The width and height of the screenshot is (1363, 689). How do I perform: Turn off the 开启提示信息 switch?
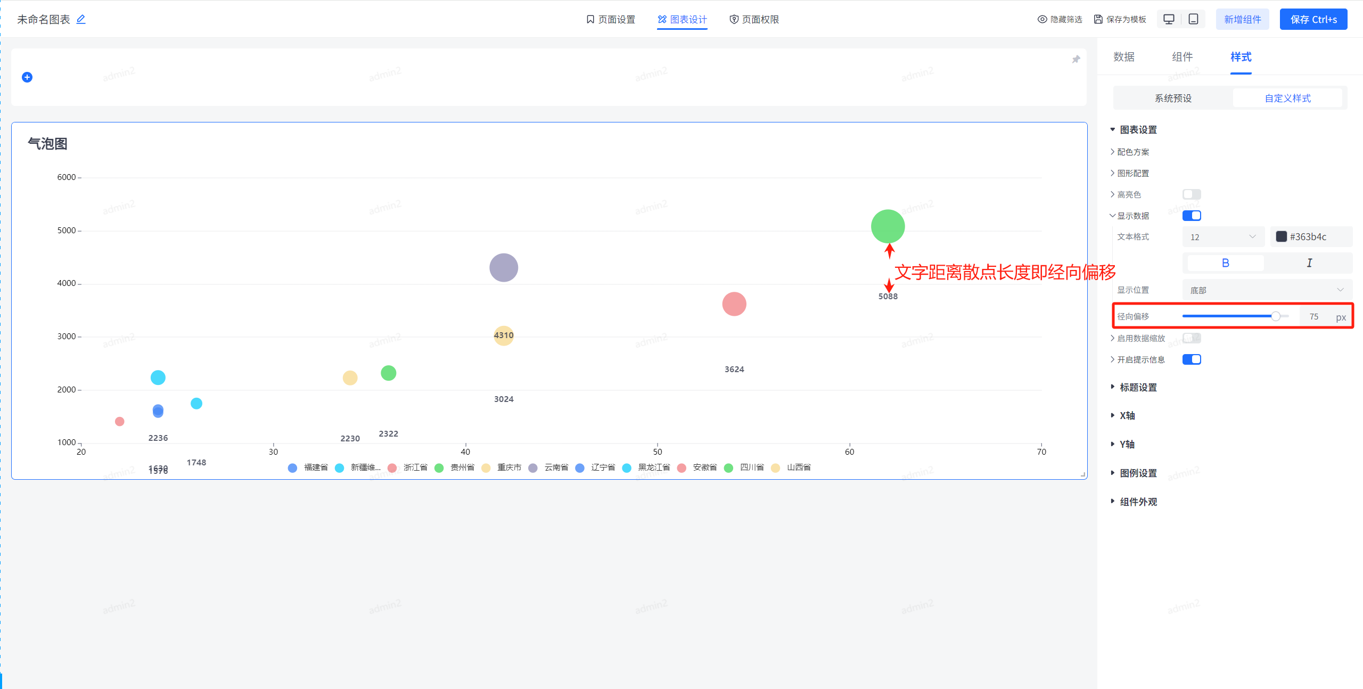pyautogui.click(x=1192, y=359)
